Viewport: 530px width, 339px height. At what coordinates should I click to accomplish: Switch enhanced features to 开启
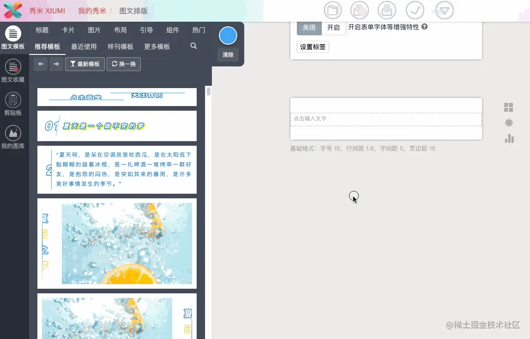[x=333, y=27]
